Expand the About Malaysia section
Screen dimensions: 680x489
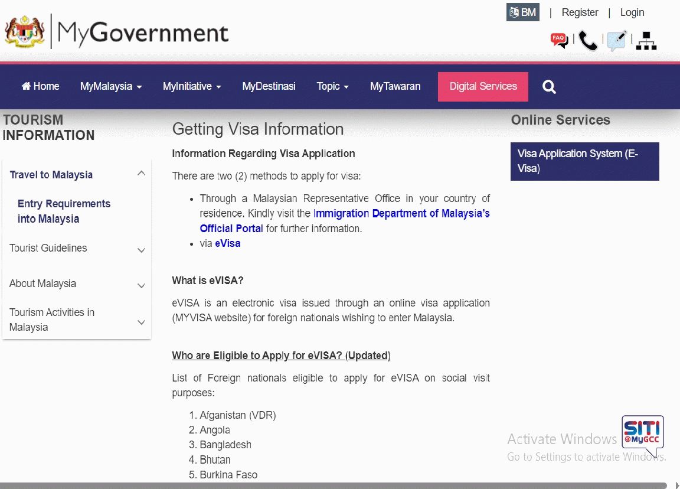click(x=141, y=285)
